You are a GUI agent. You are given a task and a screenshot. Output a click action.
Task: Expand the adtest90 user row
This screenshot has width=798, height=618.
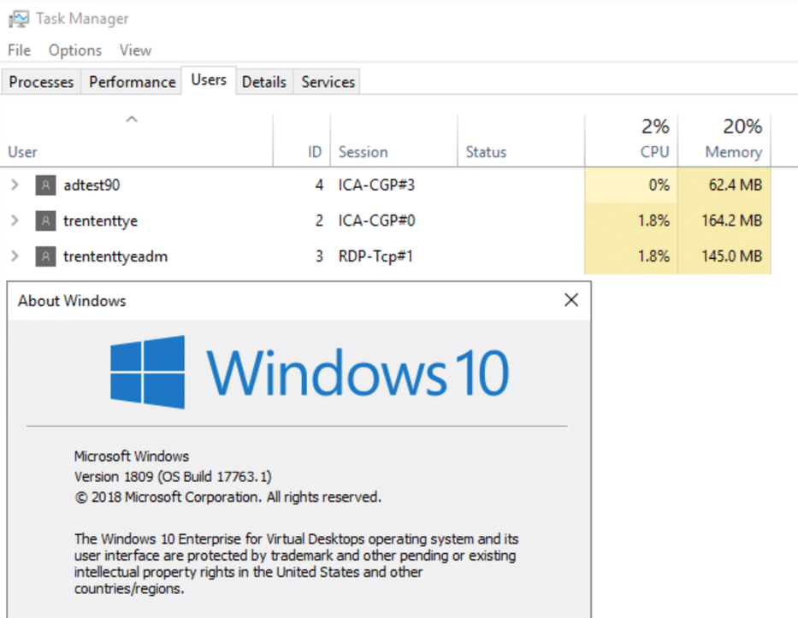pyautogui.click(x=15, y=185)
